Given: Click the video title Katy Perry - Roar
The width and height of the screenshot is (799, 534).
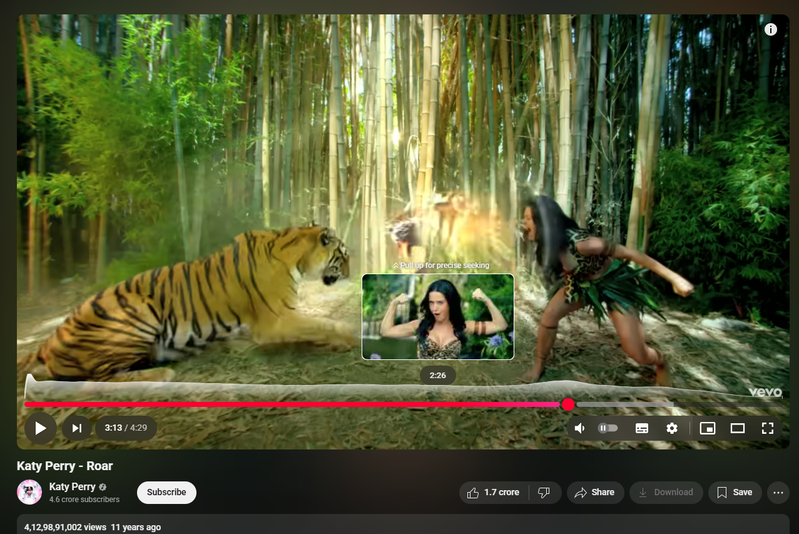Looking at the screenshot, I should point(64,466).
